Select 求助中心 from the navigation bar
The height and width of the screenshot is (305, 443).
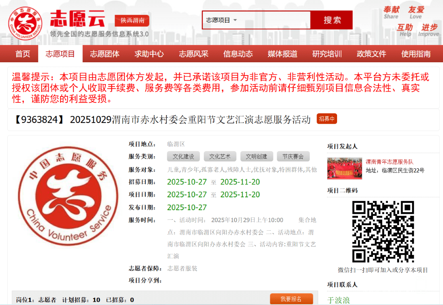click(149, 54)
